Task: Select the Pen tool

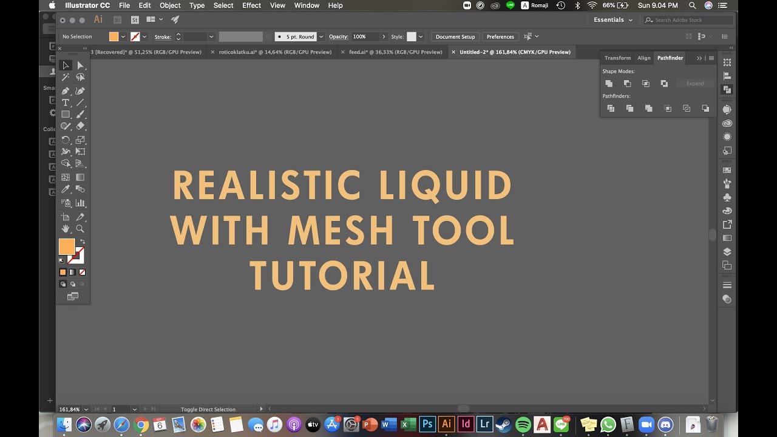Action: coord(66,90)
